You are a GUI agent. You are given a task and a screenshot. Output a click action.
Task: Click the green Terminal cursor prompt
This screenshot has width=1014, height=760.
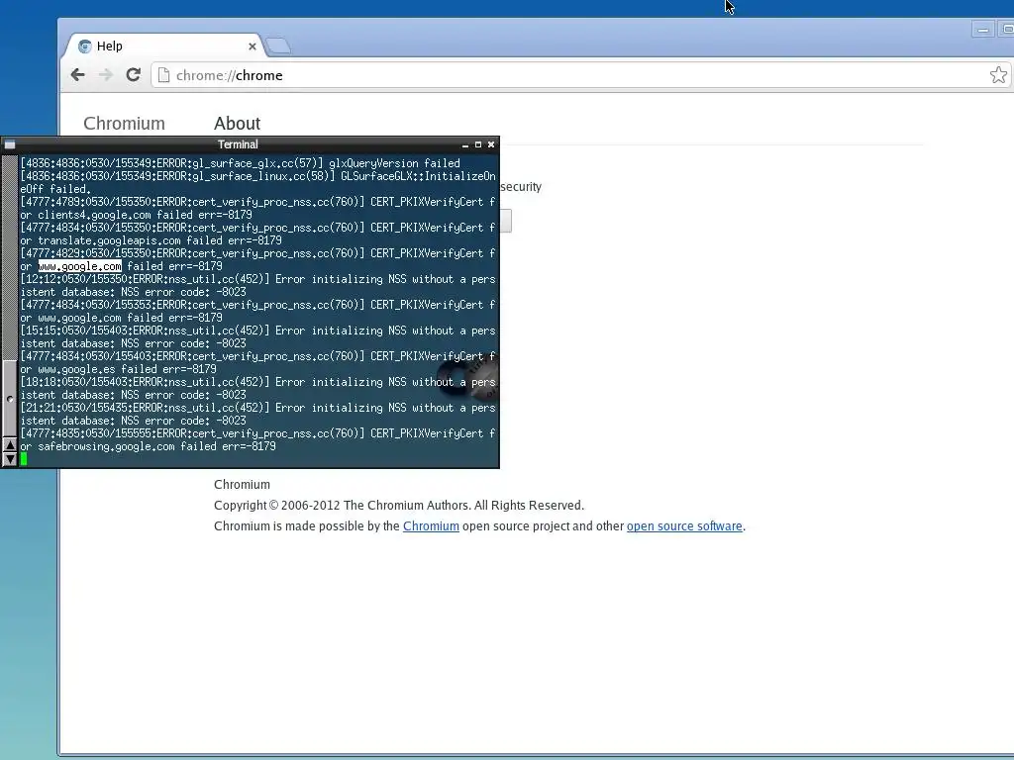coord(24,459)
